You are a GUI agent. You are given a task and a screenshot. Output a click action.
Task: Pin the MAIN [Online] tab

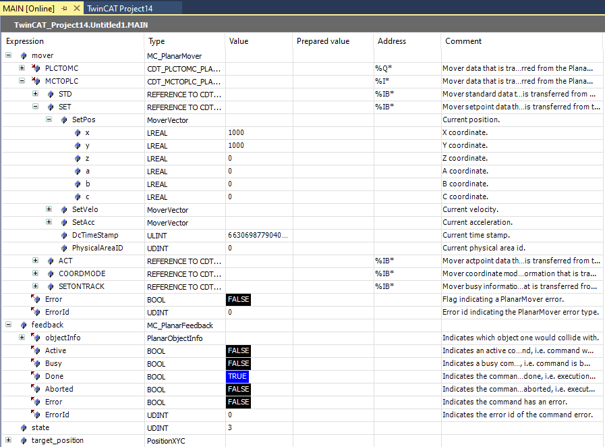pos(65,9)
